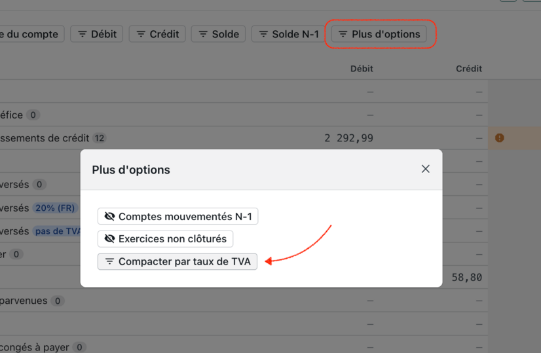
Task: Click the 2 292,99 debit amount
Action: pyautogui.click(x=348, y=138)
